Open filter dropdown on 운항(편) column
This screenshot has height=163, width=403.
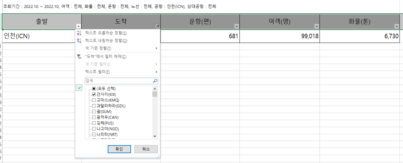(237, 26)
